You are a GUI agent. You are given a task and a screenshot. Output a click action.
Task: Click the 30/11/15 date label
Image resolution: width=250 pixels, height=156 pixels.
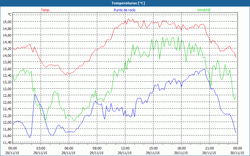[237, 153]
